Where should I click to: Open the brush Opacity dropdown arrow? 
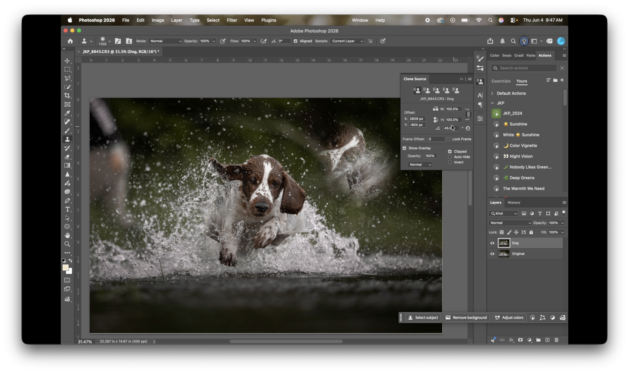pos(214,41)
